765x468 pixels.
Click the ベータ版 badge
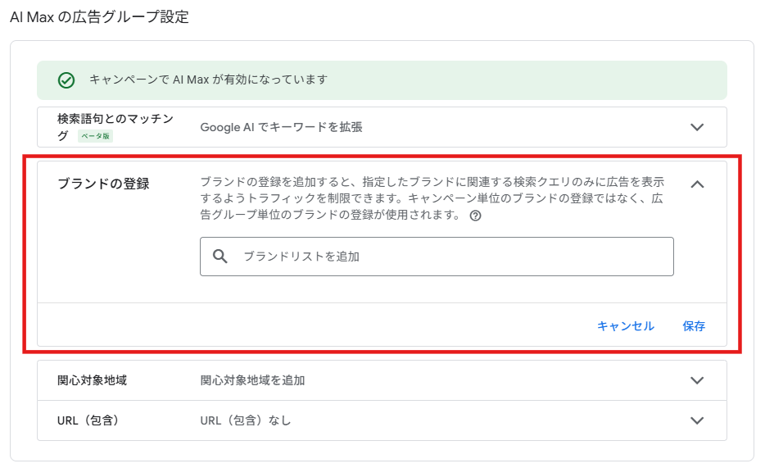pos(96,136)
